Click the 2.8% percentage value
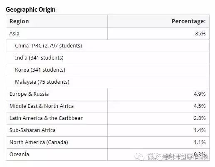The image size is (215, 167). point(200,118)
